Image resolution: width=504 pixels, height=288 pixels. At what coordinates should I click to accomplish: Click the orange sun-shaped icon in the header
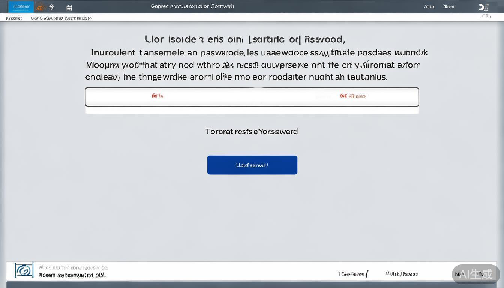coord(39,7)
